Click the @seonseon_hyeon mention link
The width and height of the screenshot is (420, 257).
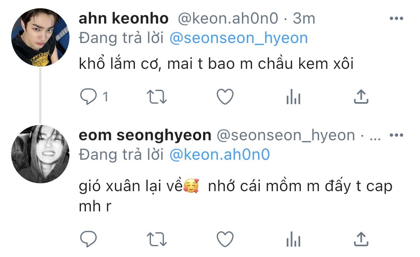pos(239,38)
